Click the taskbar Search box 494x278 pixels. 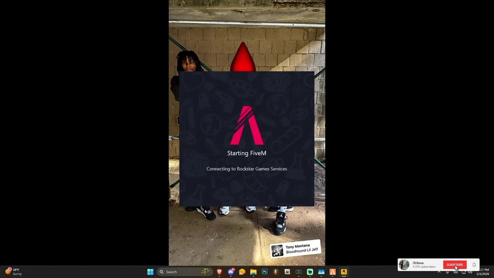pos(185,272)
